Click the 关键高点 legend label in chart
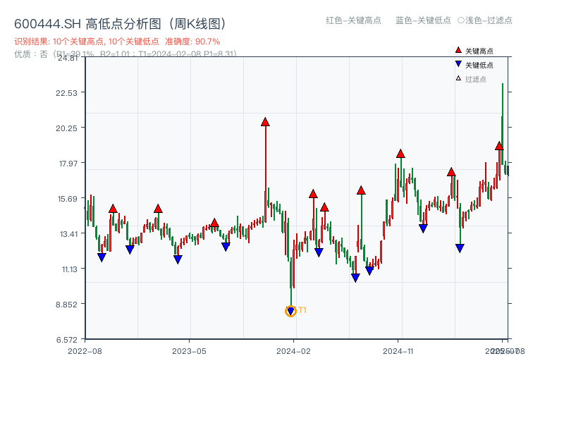The height and width of the screenshot is (423, 564). pos(479,51)
